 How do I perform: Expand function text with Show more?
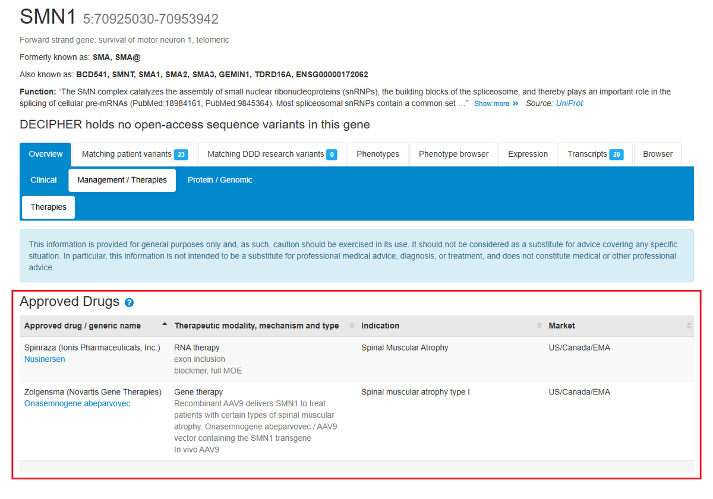pos(496,103)
